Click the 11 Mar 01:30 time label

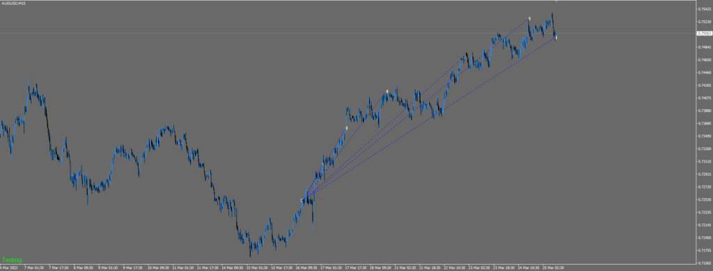pos(183,268)
